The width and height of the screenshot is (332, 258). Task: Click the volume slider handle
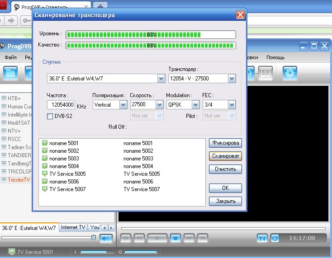click(93, 237)
